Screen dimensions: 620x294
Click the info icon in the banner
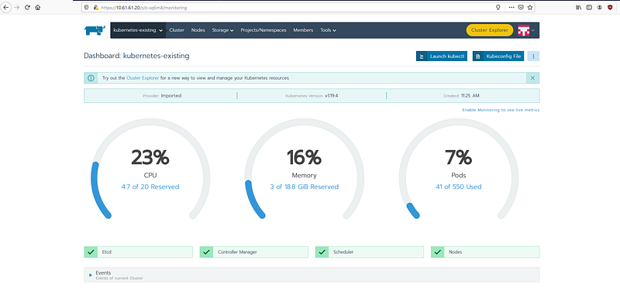(x=91, y=78)
